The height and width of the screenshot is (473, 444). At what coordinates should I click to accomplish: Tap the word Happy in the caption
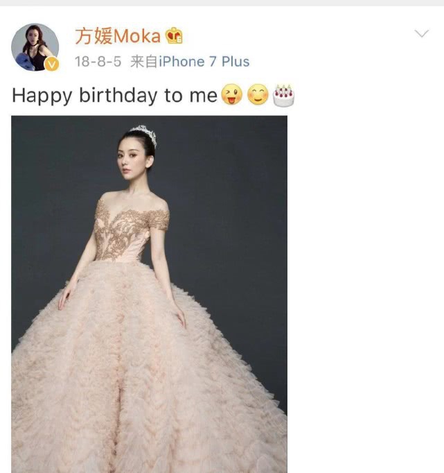click(x=42, y=96)
